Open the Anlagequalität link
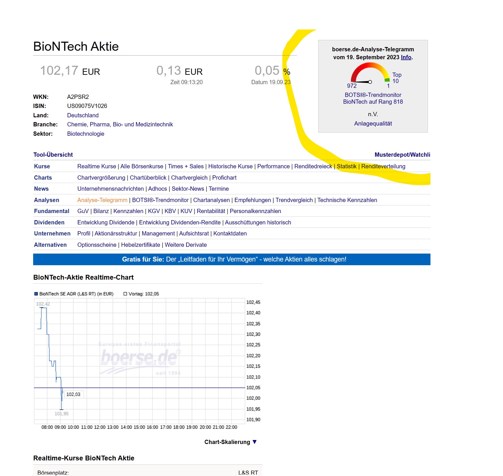The image size is (503, 476). coord(373,124)
